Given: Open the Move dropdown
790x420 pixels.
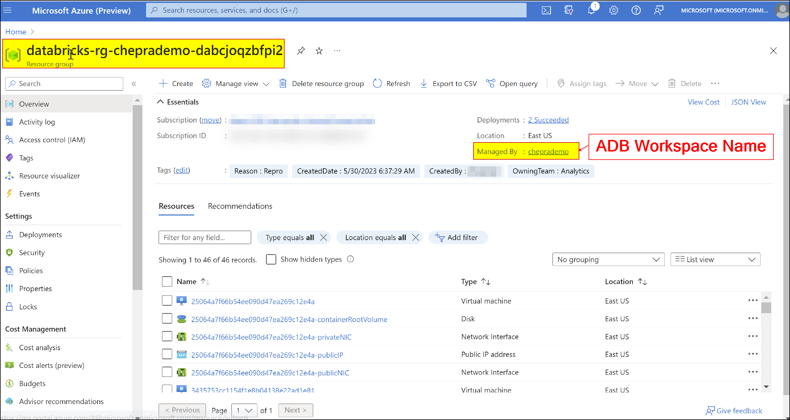Looking at the screenshot, I should (x=637, y=84).
